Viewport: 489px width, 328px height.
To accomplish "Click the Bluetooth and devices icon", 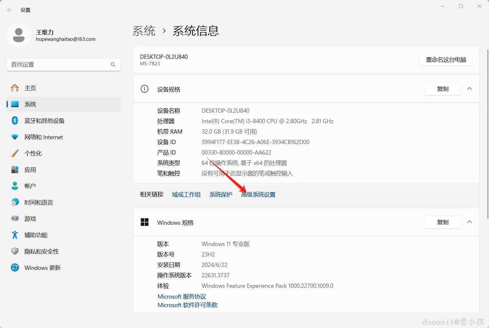I will (x=15, y=121).
